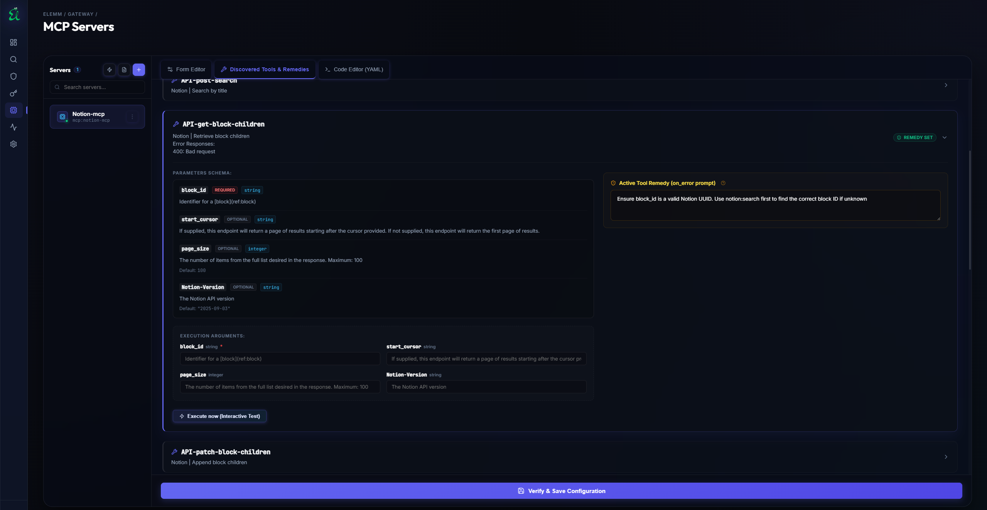Screen dimensions: 987x510
Task: Focus the block_id execution argument field
Action: coord(280,359)
